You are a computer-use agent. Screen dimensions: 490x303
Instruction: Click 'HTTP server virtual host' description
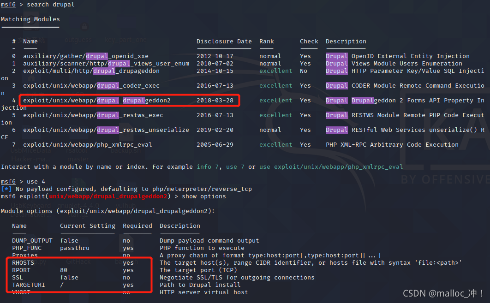(204, 293)
